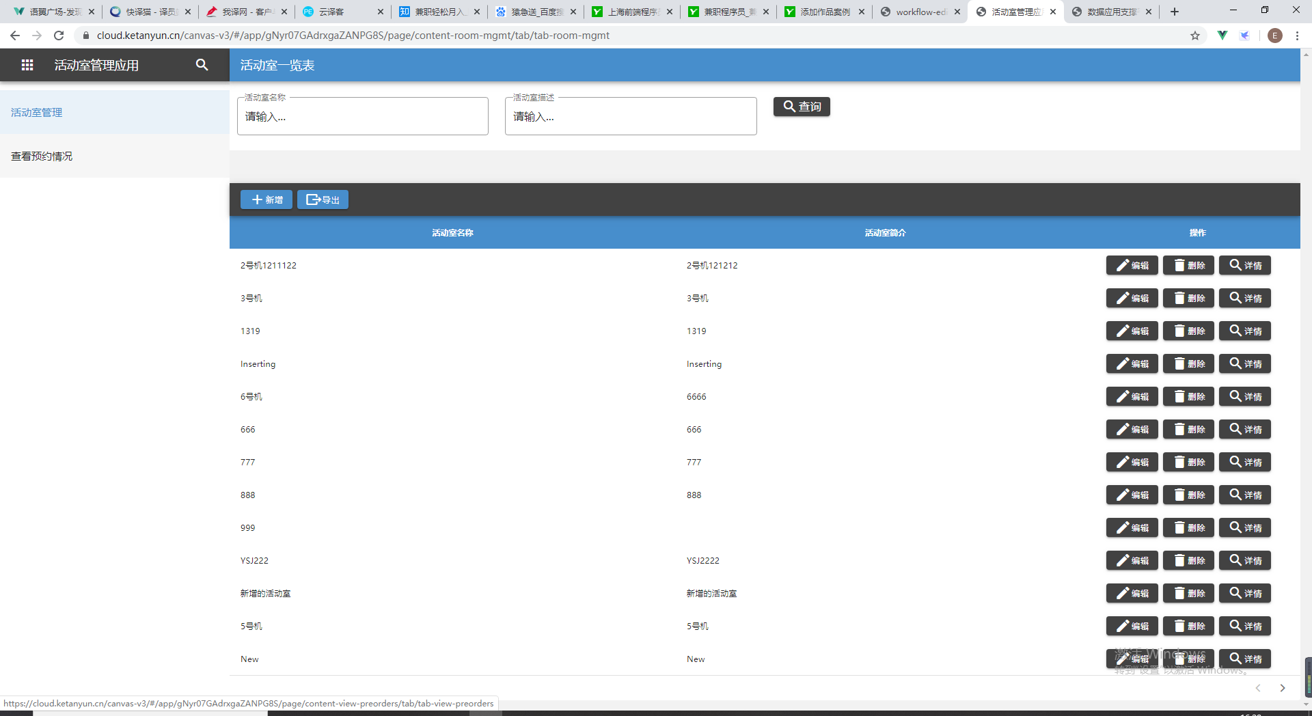View details of 2号机1211122 row
Viewport: 1312px width, 716px height.
coord(1245,265)
